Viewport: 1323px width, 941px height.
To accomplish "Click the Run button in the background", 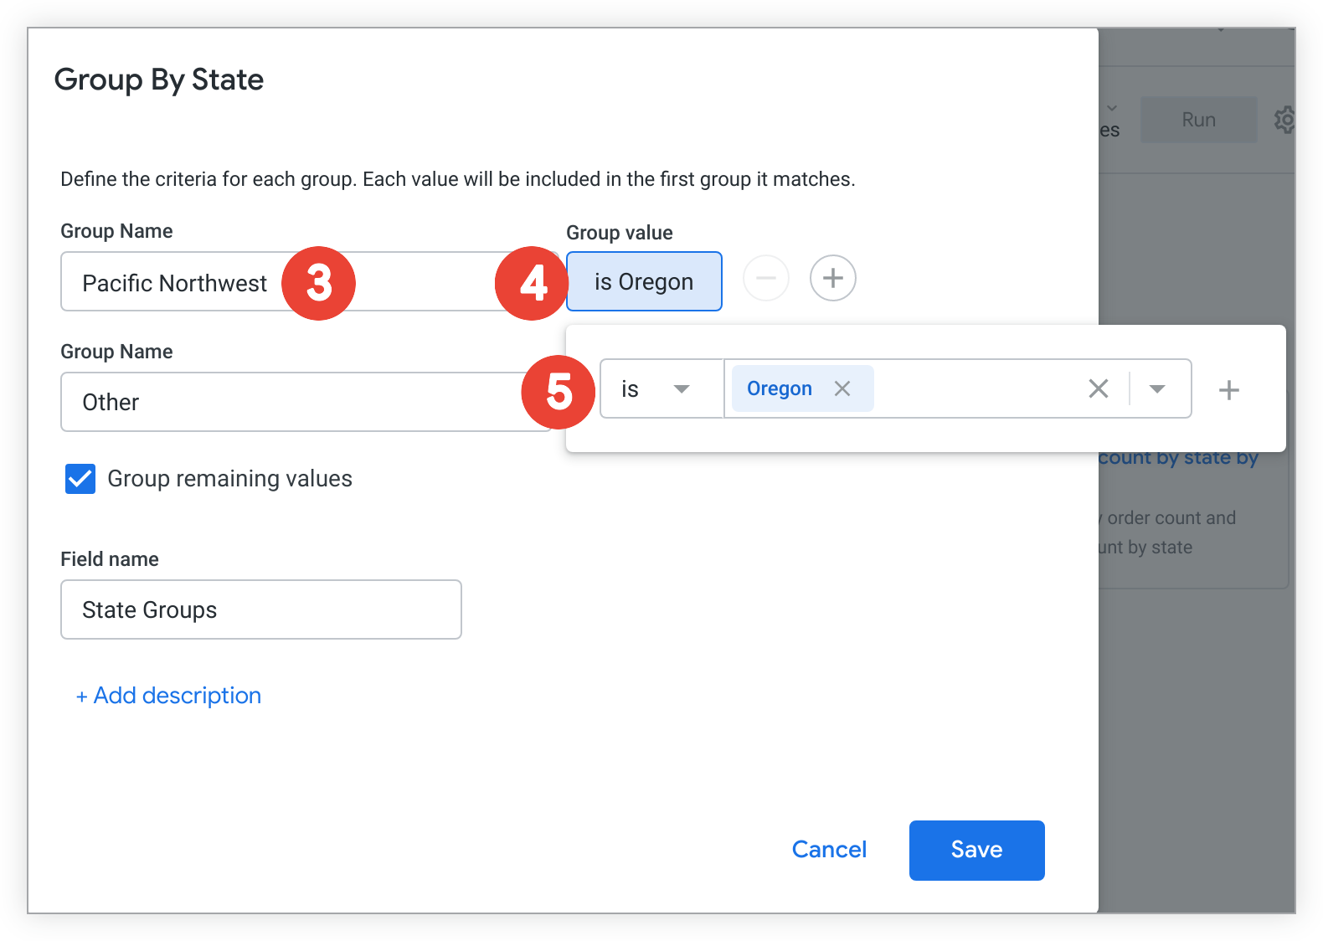I will tap(1198, 120).
